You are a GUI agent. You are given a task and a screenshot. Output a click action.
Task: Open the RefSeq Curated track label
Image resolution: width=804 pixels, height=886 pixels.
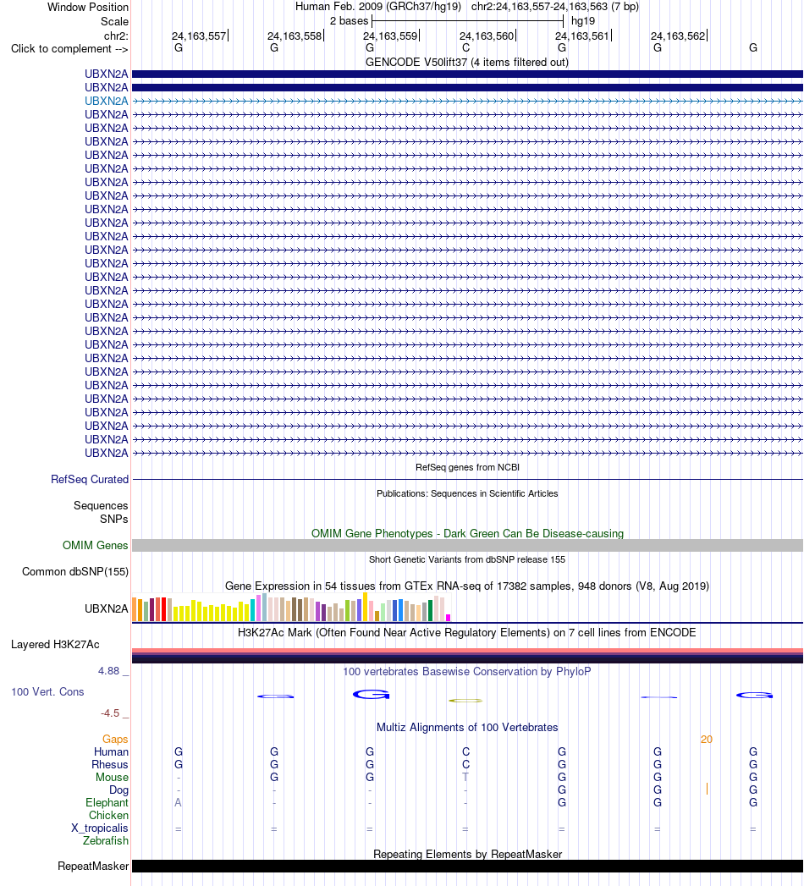[x=90, y=479]
